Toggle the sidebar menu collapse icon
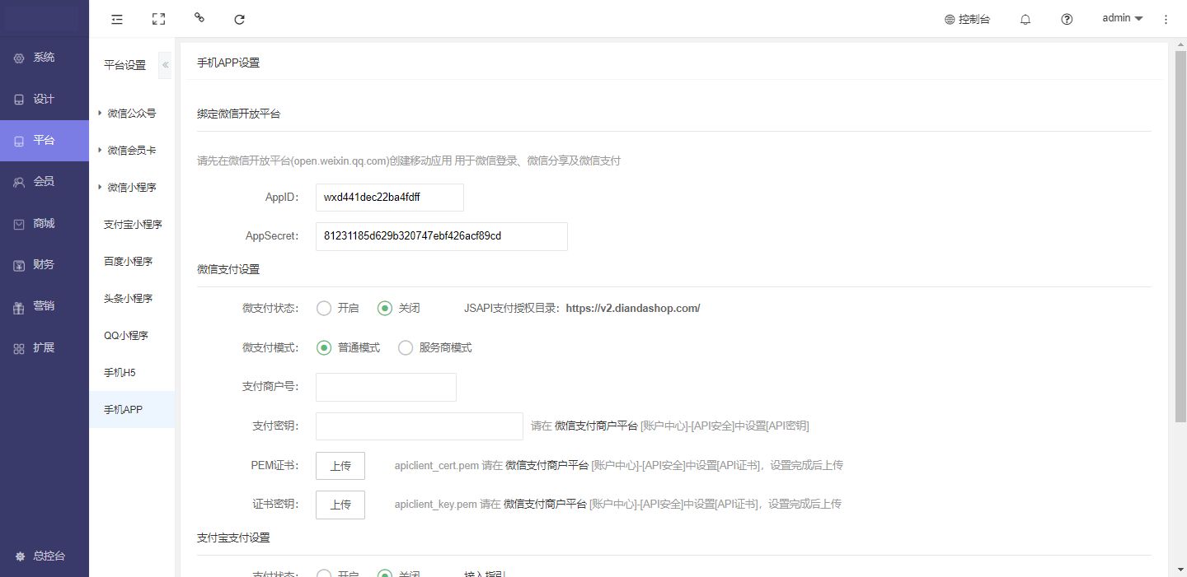The height and width of the screenshot is (577, 1187). click(117, 19)
